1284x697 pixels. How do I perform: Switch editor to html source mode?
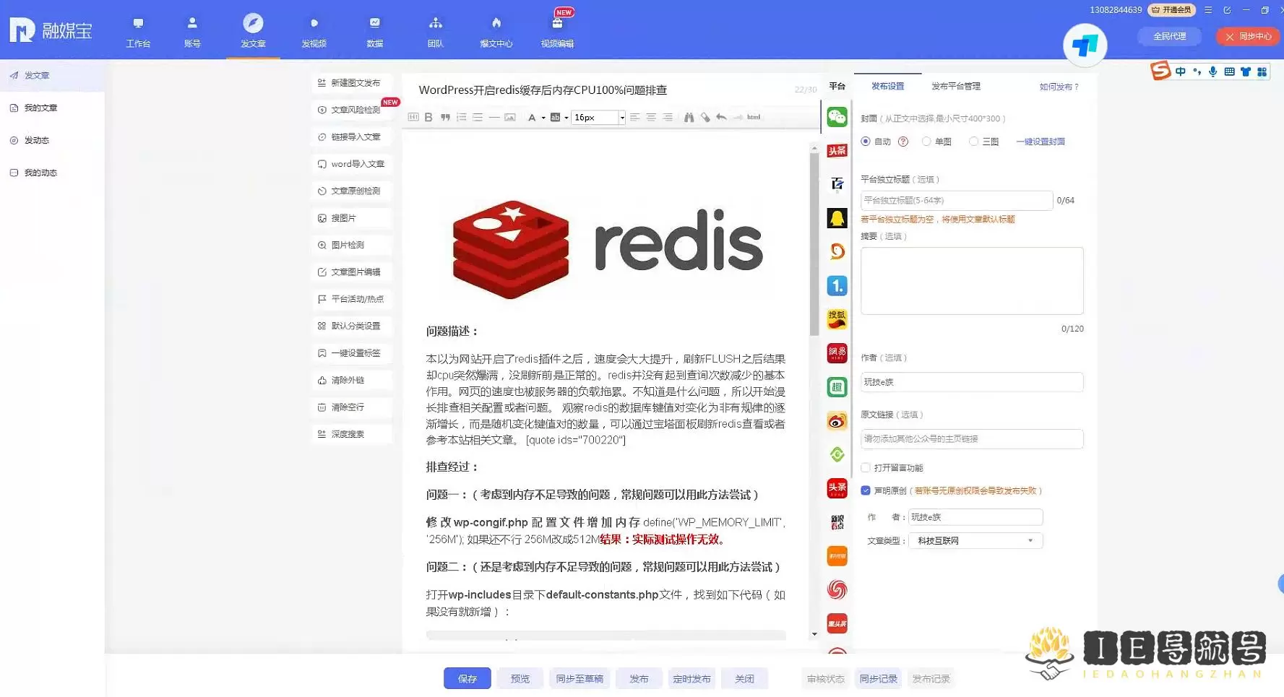(754, 117)
